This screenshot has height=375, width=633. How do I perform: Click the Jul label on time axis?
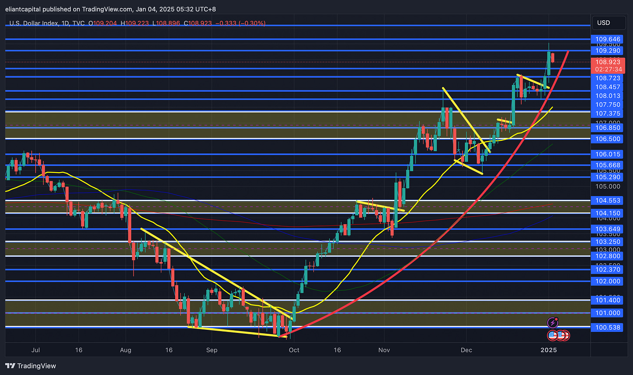[x=36, y=350]
